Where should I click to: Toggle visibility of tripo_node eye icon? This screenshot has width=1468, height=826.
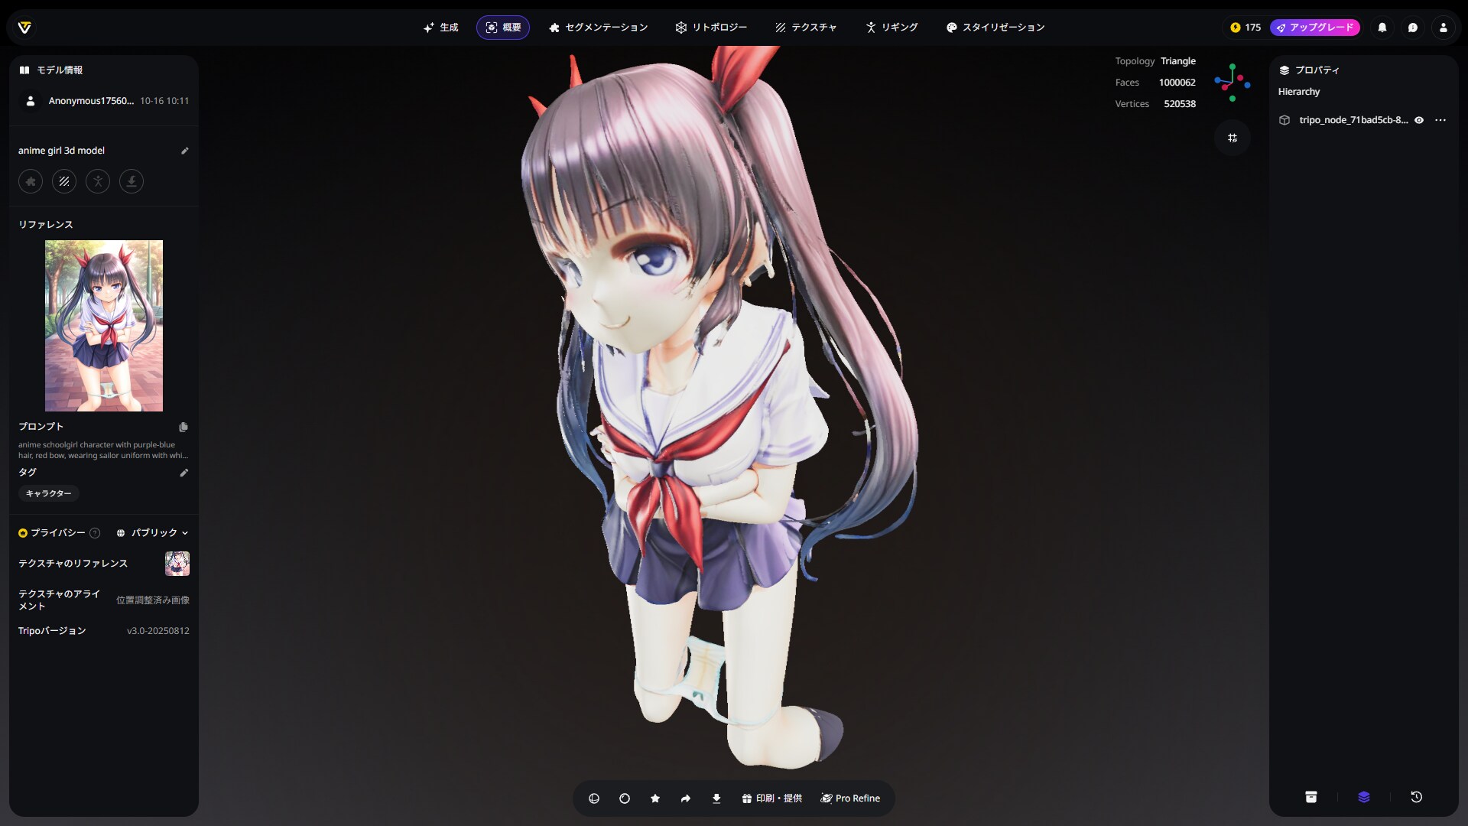click(x=1419, y=120)
